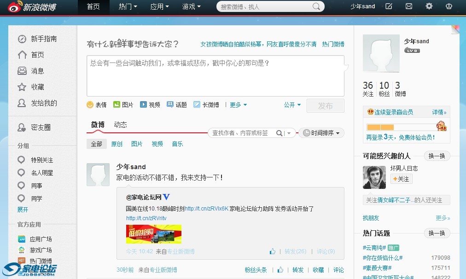This screenshot has height=279, width=466.
Task: Open the messages envelope icon in header
Action: [409, 6]
